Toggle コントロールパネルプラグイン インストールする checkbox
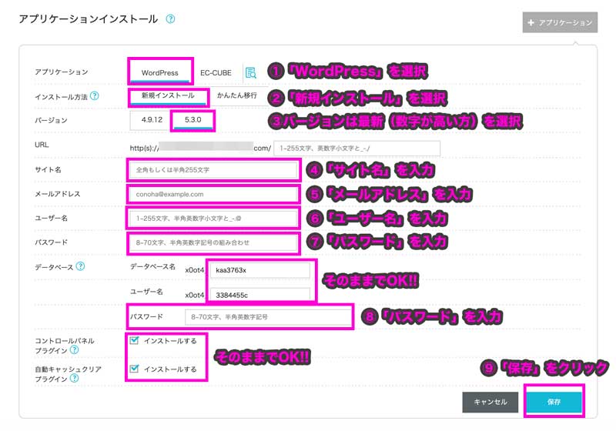 (134, 340)
